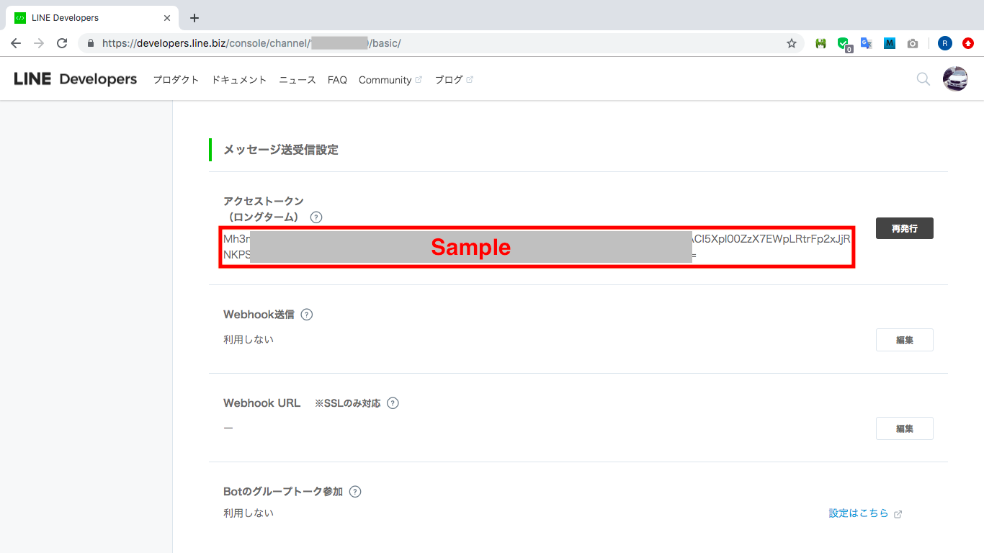Open the プロダクト menu

[176, 80]
